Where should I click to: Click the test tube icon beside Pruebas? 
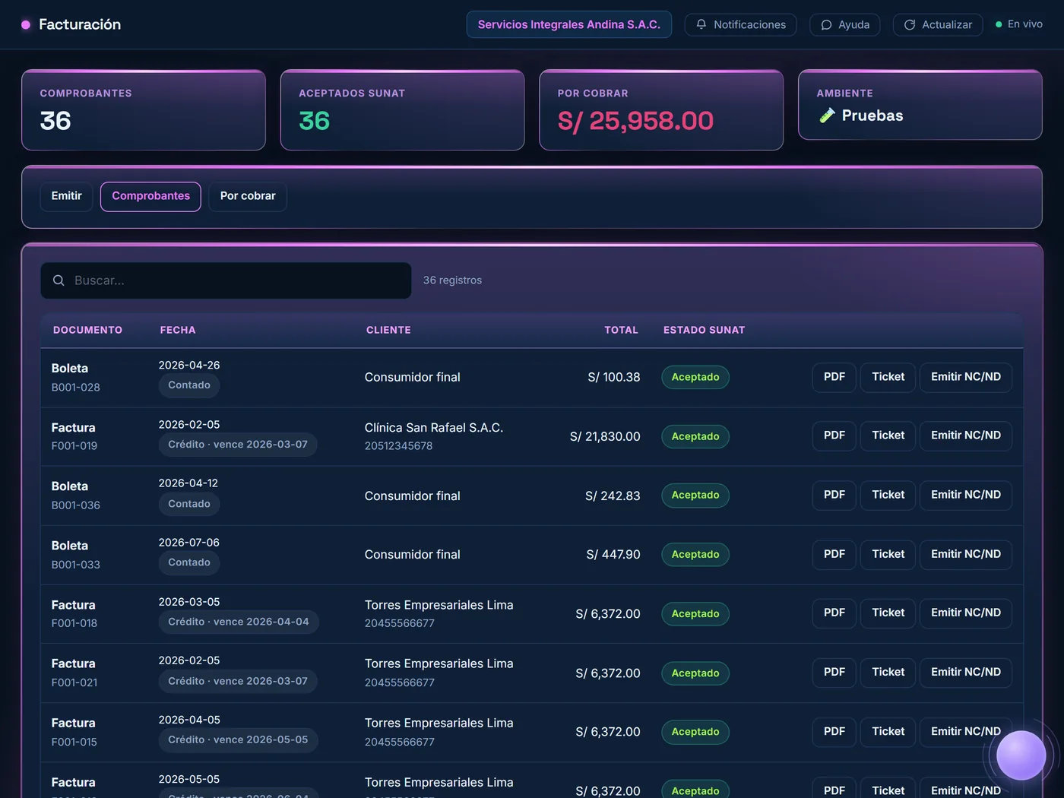827,116
